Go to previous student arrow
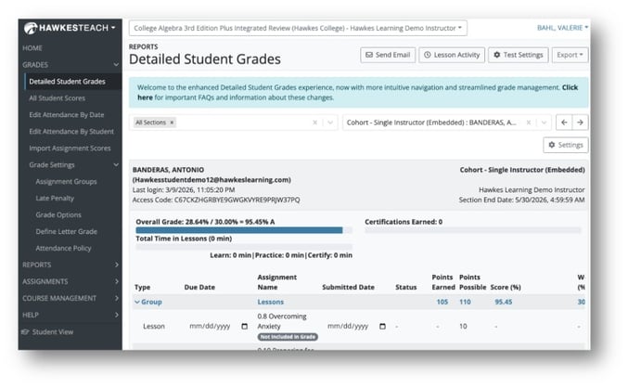Viewport: 628px width, 388px height. point(564,123)
